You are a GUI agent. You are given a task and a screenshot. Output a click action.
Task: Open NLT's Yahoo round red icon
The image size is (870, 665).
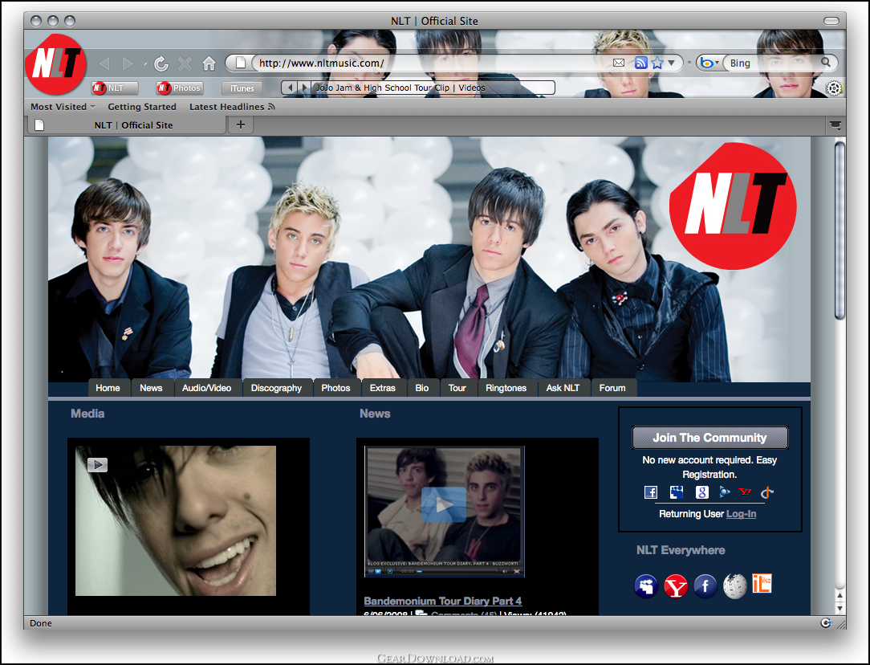click(676, 586)
